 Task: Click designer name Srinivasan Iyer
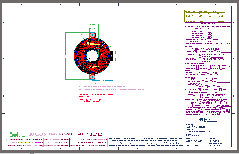(x=194, y=141)
